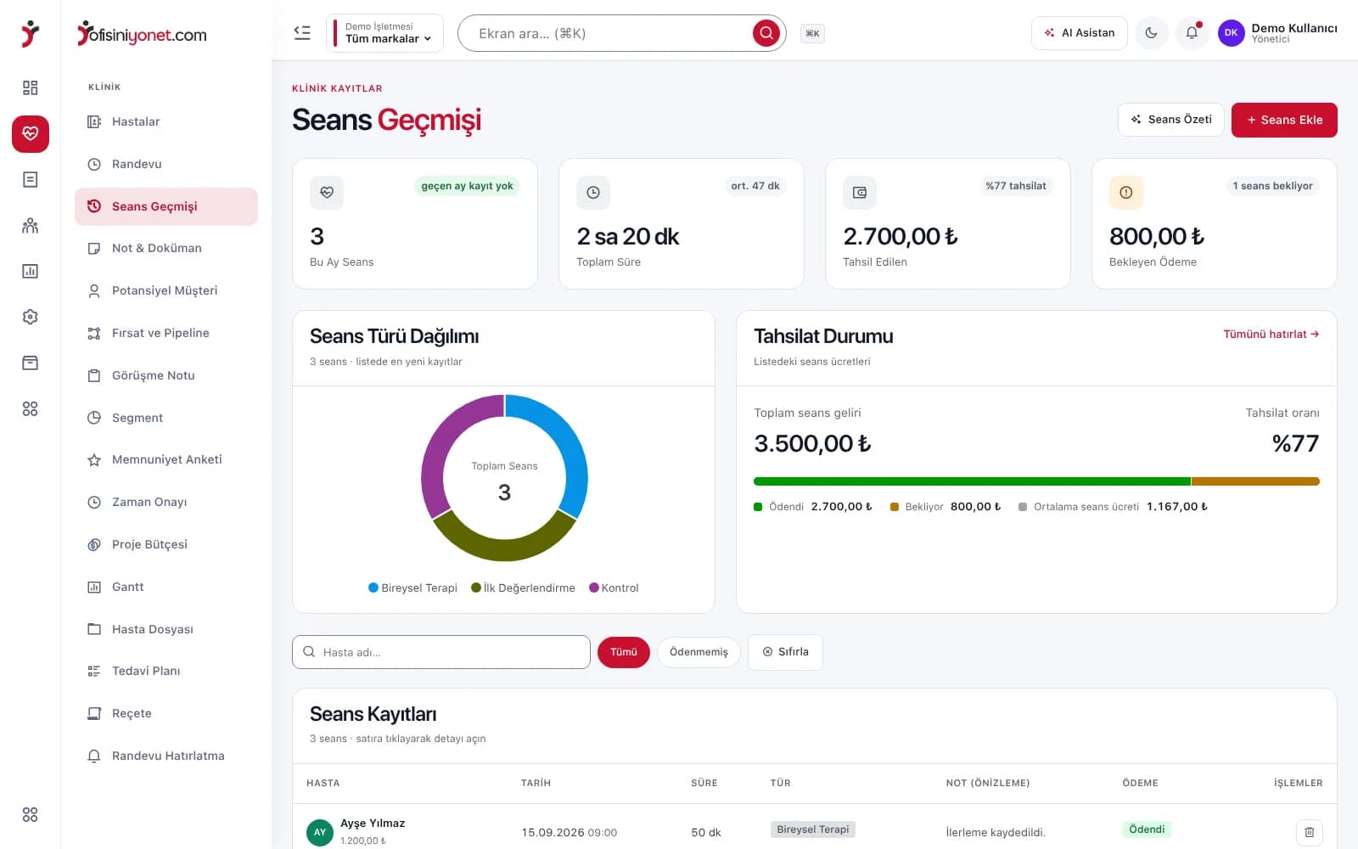
Task: Open Gantt in the sidebar
Action: [x=166, y=587]
